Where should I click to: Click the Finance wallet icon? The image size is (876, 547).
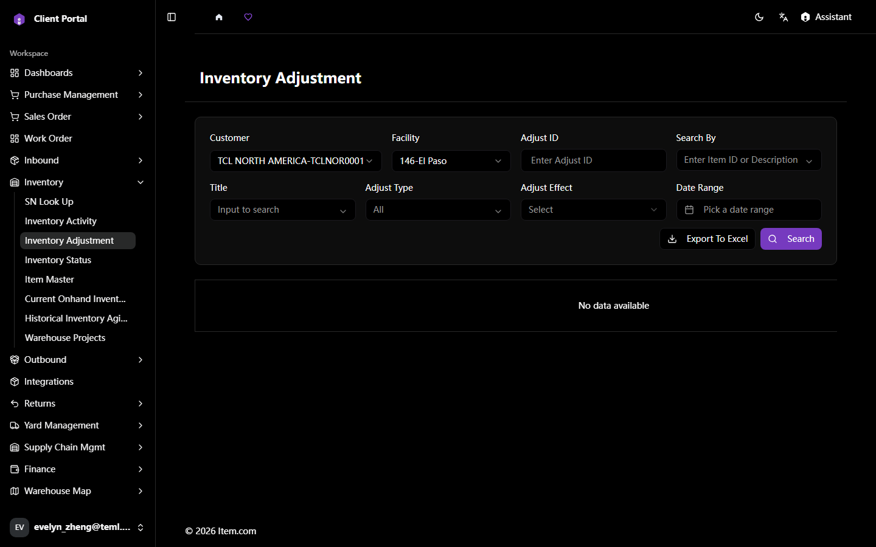tap(15, 469)
